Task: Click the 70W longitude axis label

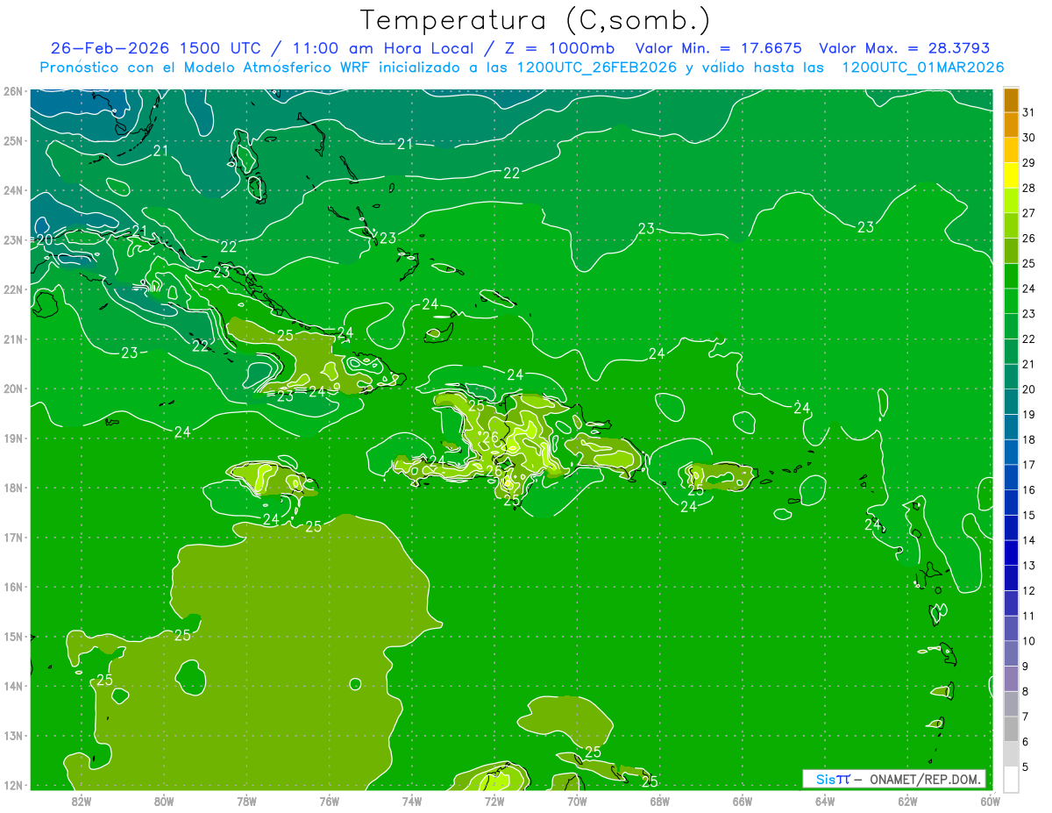Action: pyautogui.click(x=577, y=801)
